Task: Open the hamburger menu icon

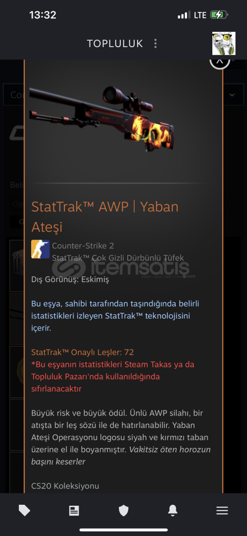Action: [x=222, y=511]
